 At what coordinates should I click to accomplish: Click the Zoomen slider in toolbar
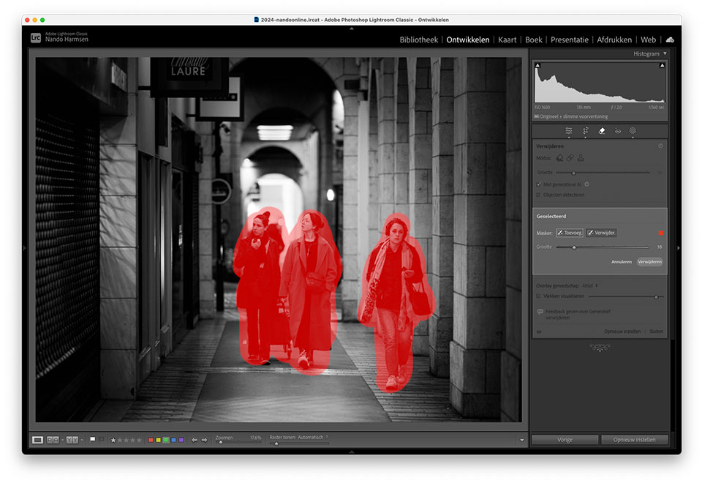point(239,443)
